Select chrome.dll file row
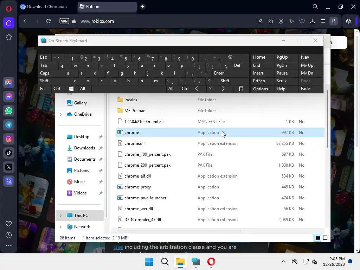Screen dimensions: 360x270 pyautogui.click(x=220, y=143)
